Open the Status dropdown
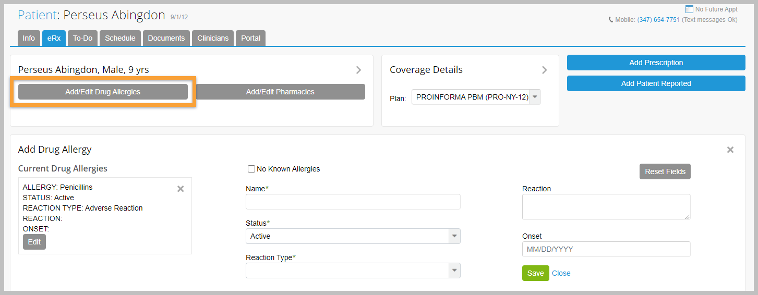This screenshot has width=758, height=295. point(454,236)
